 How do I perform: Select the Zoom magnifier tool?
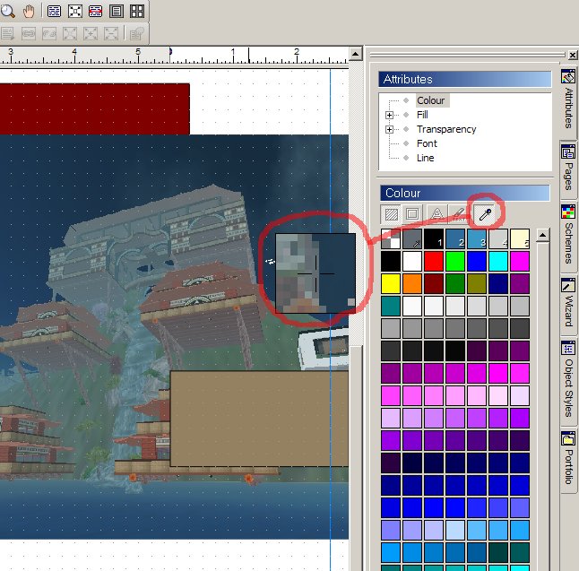click(7, 11)
